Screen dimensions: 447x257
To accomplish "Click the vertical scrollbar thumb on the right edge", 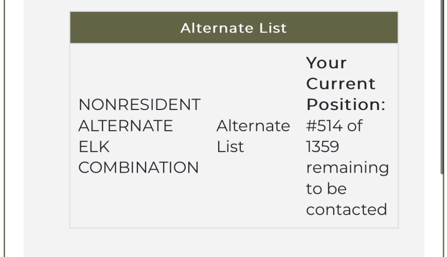I will point(443,85).
